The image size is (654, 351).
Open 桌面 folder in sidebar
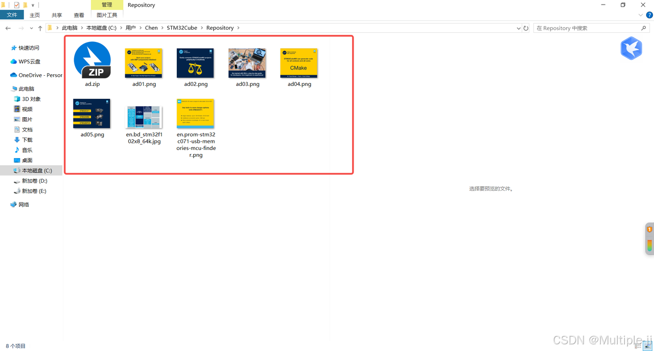[x=23, y=160]
